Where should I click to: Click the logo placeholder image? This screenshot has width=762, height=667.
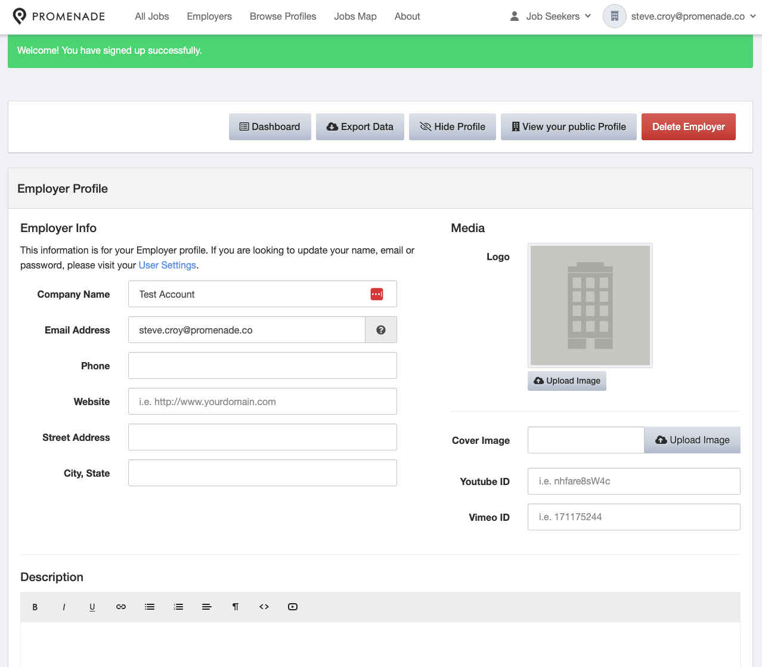pyautogui.click(x=590, y=305)
